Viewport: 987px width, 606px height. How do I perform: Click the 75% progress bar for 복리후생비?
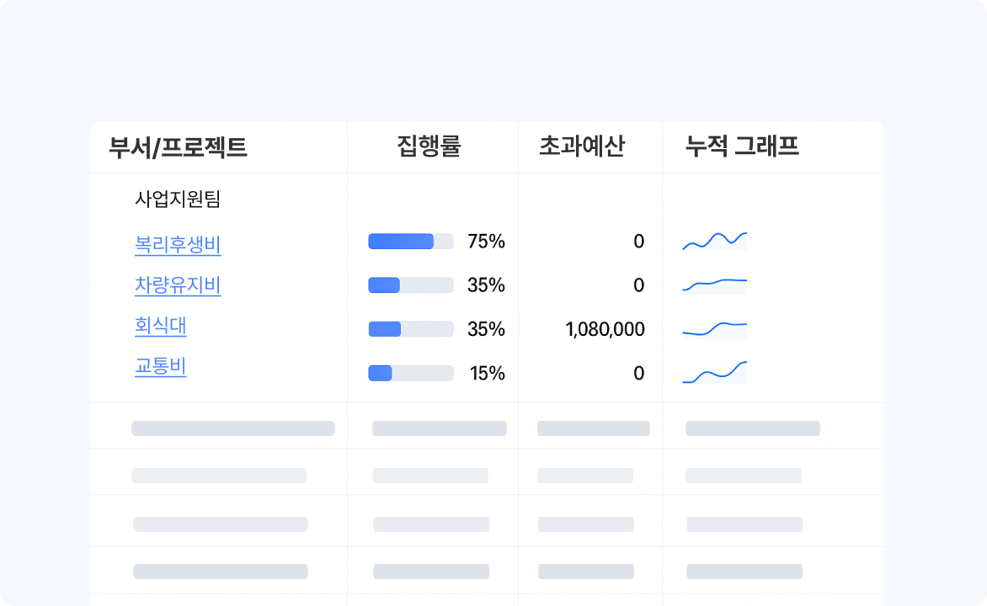(x=411, y=242)
